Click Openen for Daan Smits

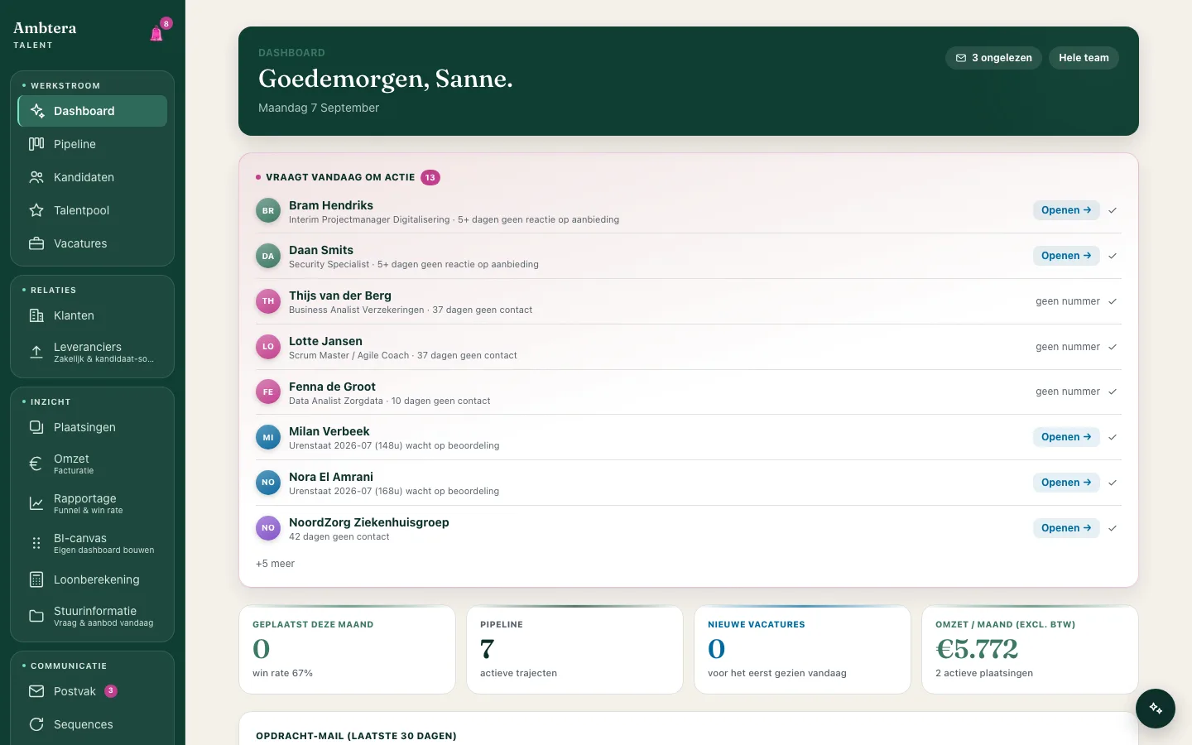pos(1066,256)
